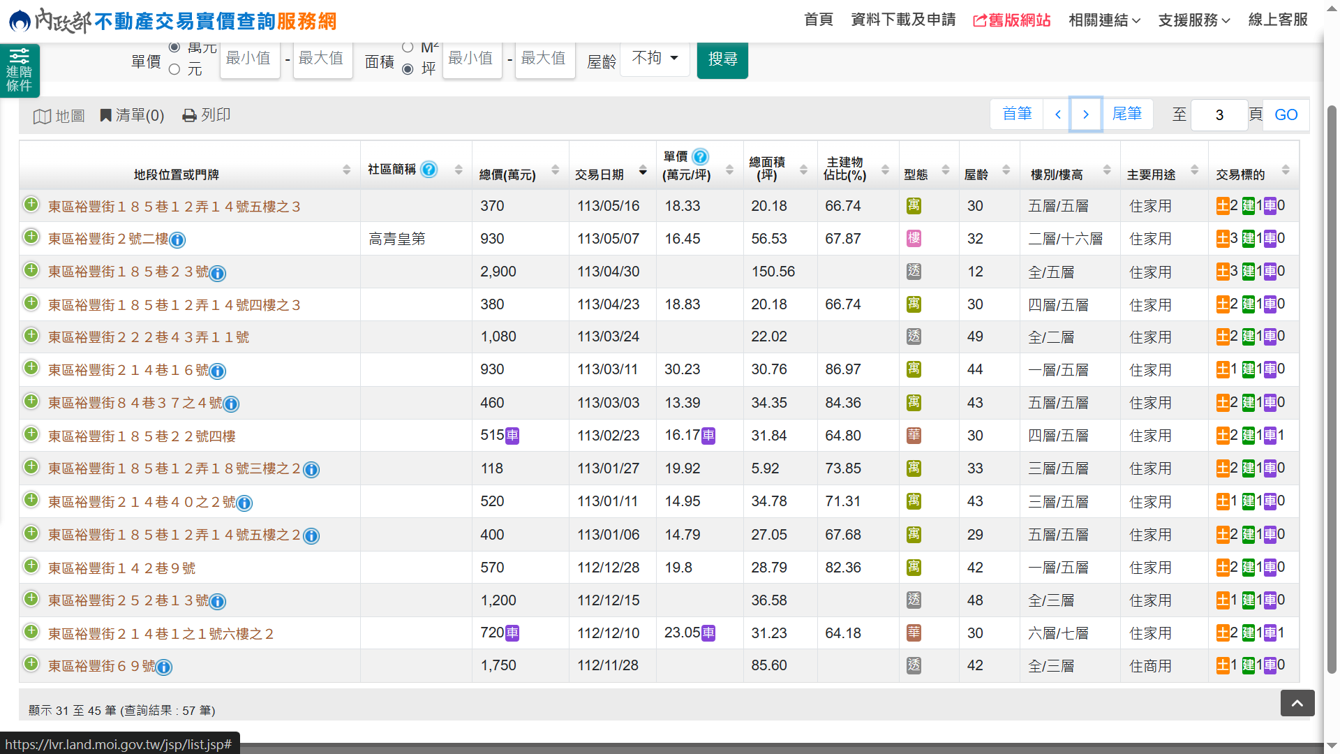Click the info icon beside 東區裕豐街2號二樓

click(x=177, y=240)
